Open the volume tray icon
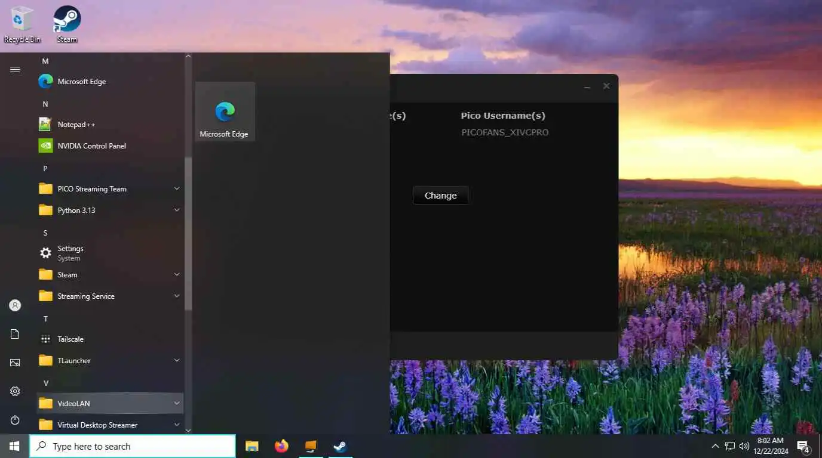The height and width of the screenshot is (458, 822). [x=744, y=446]
